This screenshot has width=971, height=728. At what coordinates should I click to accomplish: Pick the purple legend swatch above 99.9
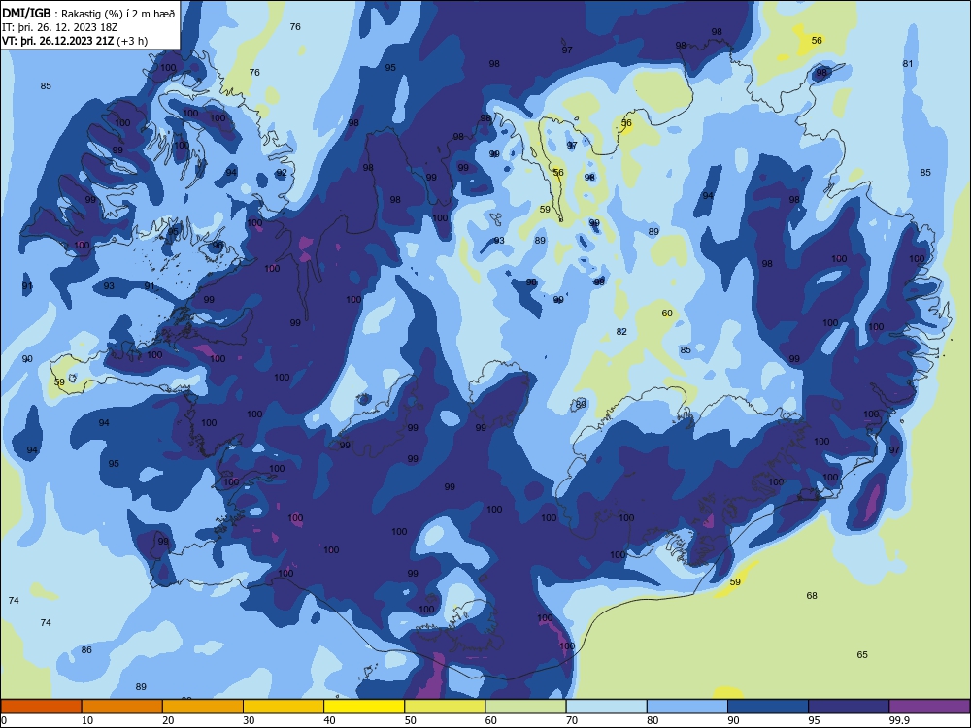(x=929, y=707)
